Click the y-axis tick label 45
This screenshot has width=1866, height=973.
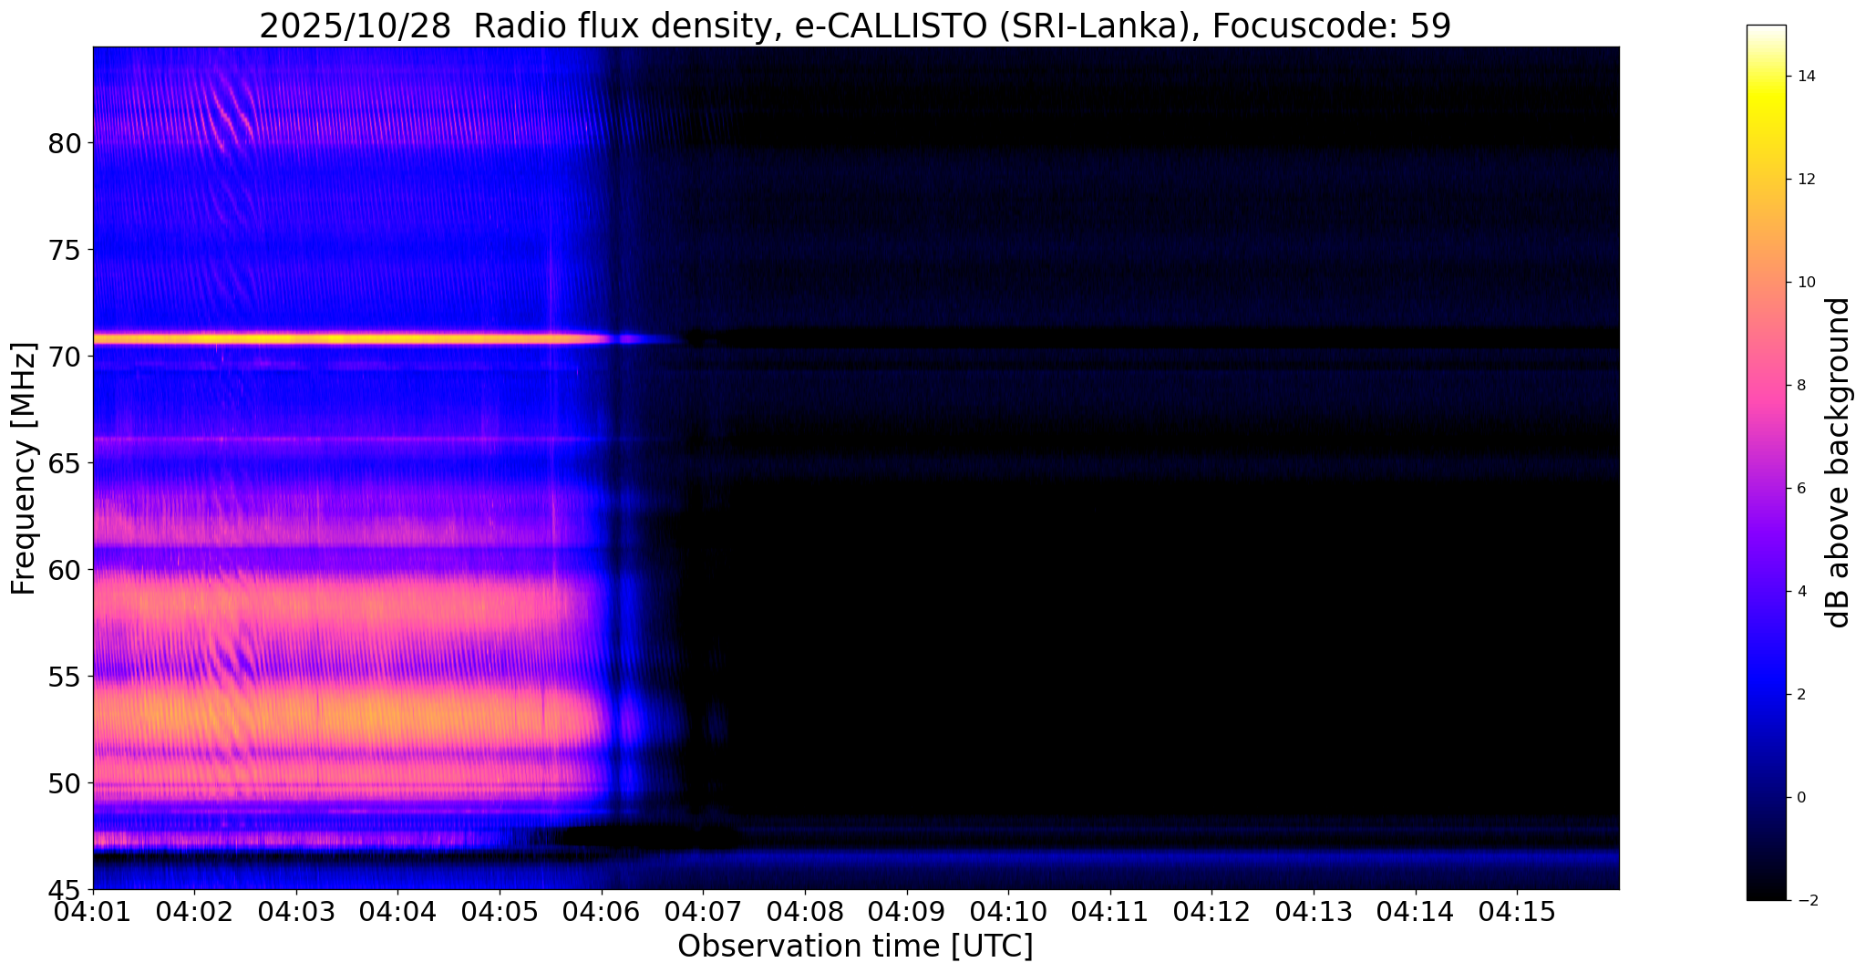point(64,889)
